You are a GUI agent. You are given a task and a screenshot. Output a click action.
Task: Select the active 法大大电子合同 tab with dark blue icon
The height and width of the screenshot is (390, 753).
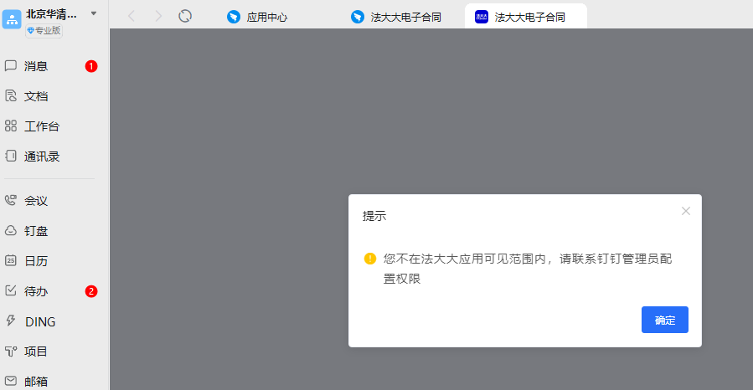pyautogui.click(x=526, y=16)
